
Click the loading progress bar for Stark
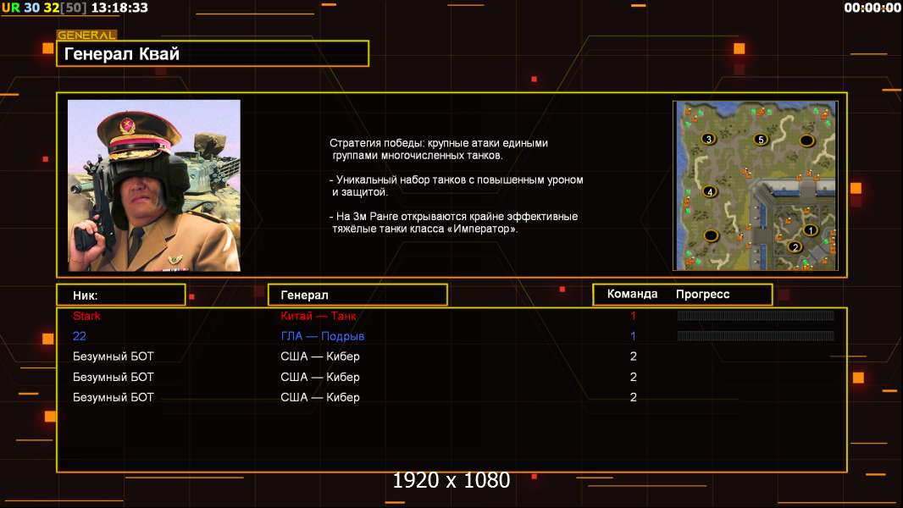point(756,315)
